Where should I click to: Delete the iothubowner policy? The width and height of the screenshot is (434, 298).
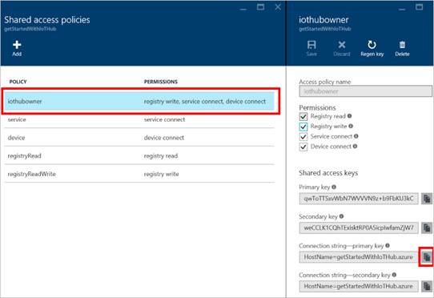402,49
